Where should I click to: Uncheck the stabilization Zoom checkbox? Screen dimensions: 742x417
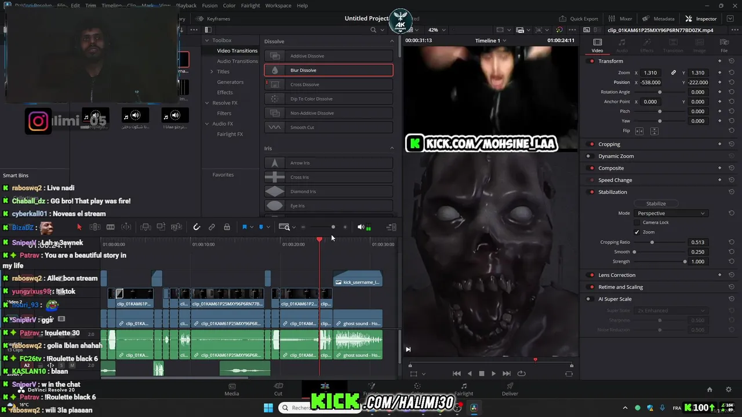(637, 232)
